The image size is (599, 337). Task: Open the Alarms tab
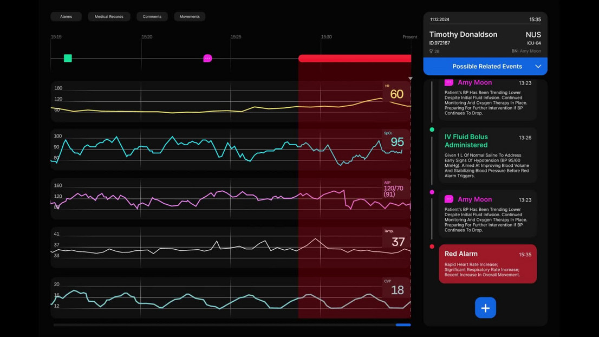[66, 16]
